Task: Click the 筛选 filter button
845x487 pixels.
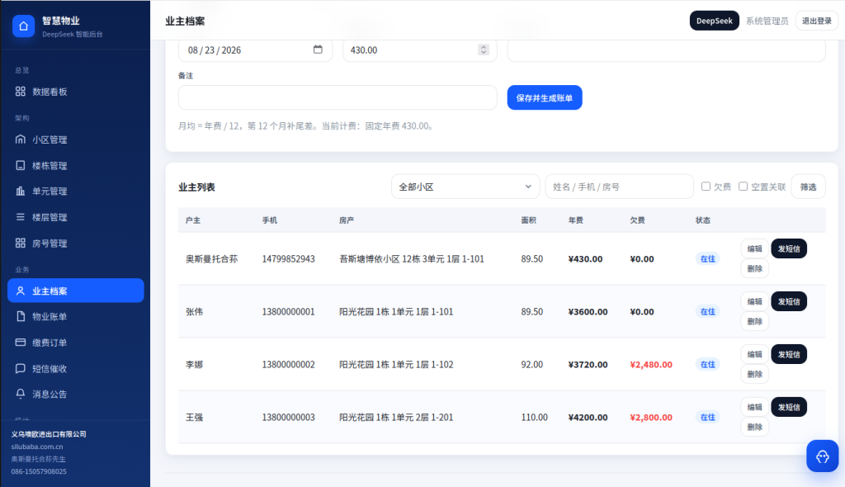Action: click(808, 187)
